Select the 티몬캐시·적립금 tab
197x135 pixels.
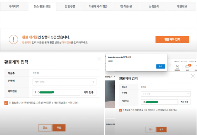[98, 6]
